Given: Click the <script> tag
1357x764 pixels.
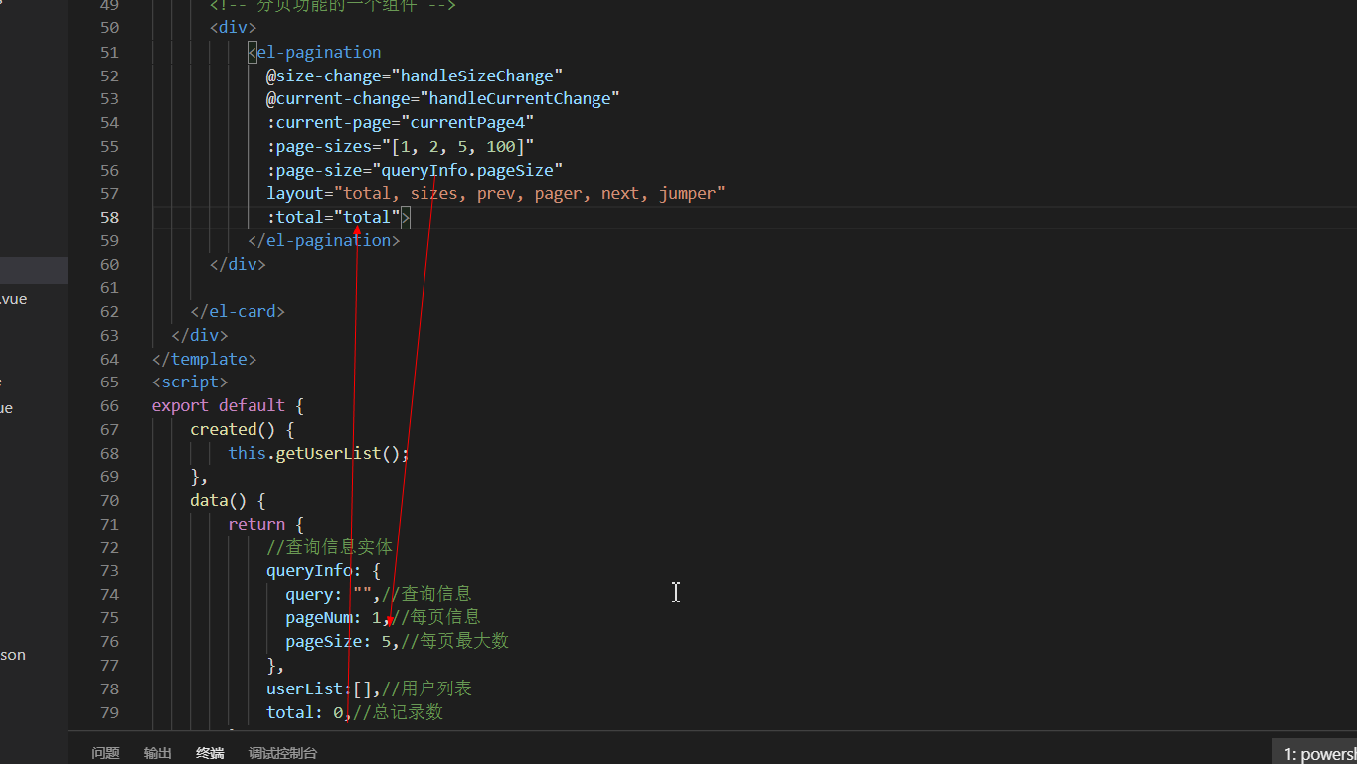Looking at the screenshot, I should coord(190,382).
